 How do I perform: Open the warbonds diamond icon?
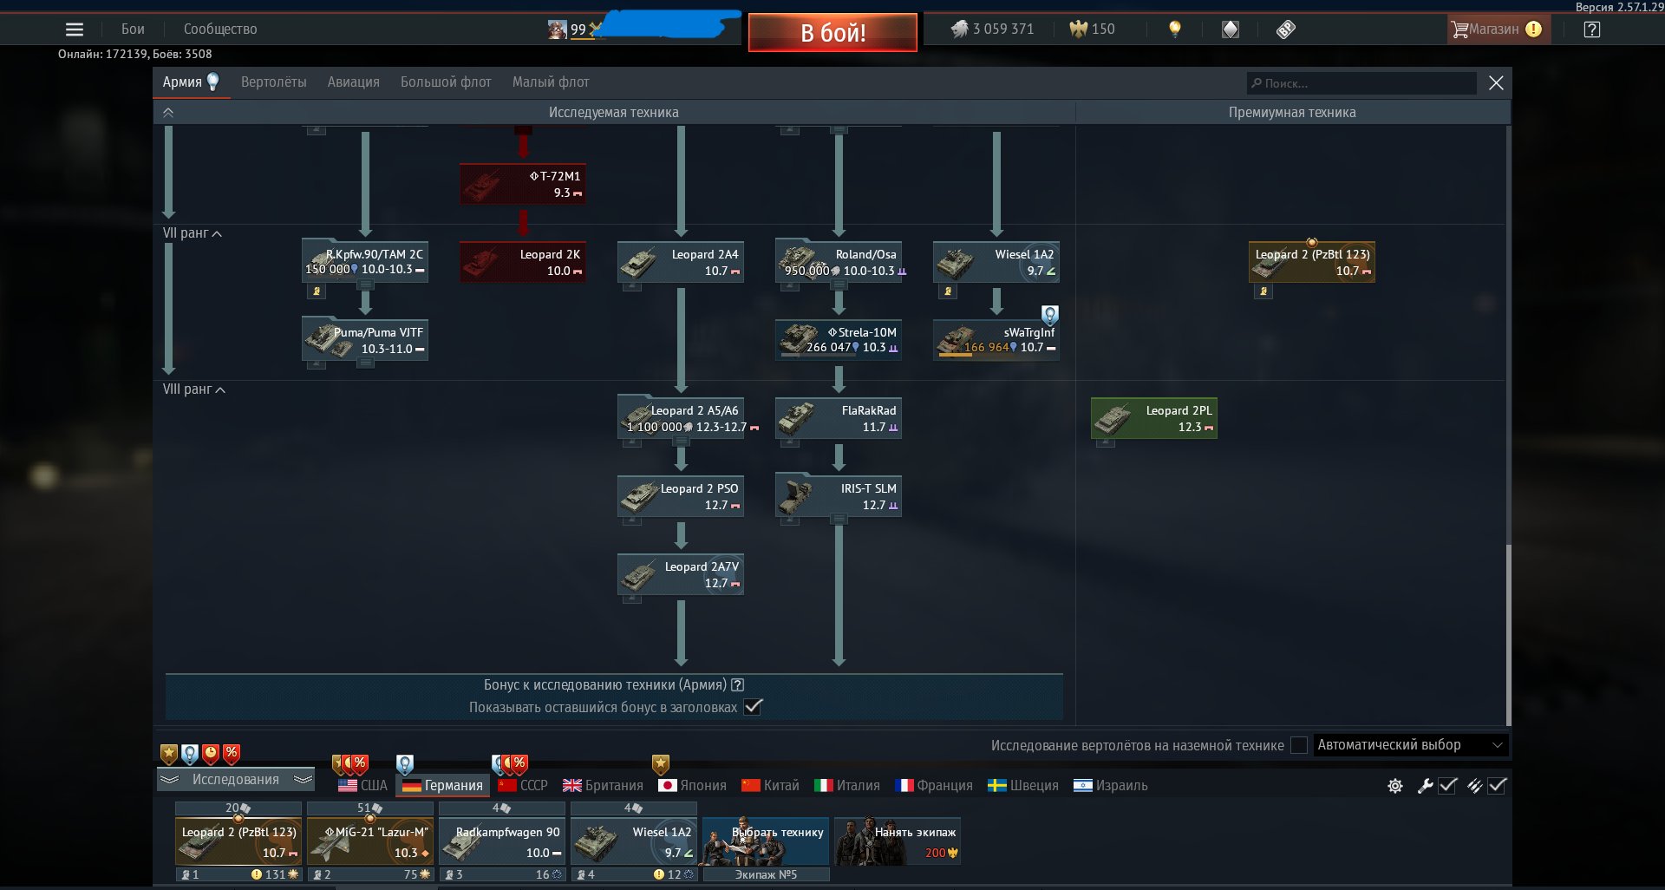pyautogui.click(x=1231, y=29)
